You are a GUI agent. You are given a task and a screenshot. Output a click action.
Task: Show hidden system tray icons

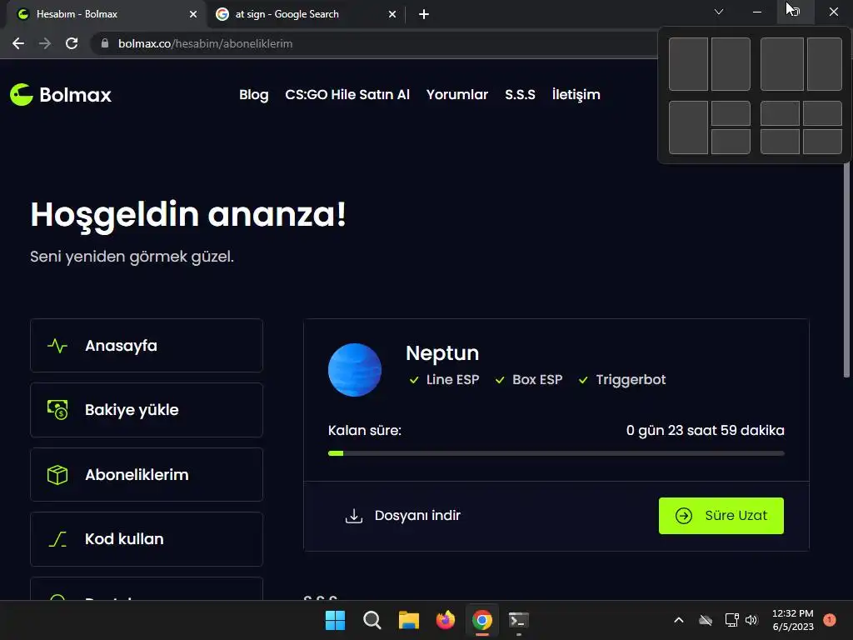click(679, 620)
